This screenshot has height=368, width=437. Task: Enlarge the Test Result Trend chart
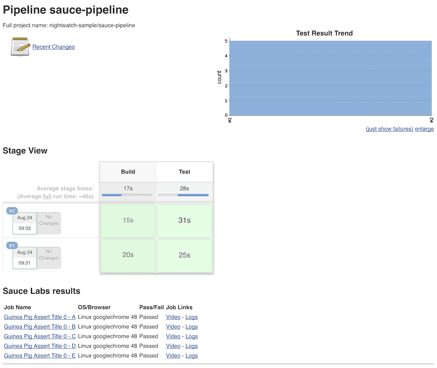coord(424,129)
